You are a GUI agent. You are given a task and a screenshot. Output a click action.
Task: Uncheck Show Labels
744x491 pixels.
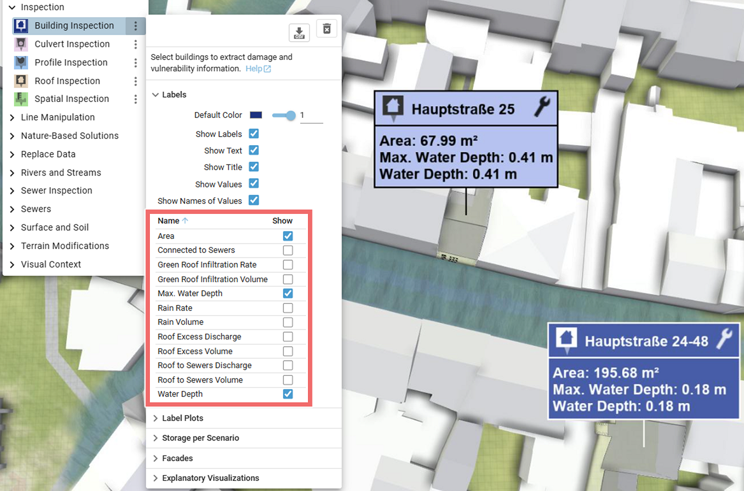tap(254, 134)
